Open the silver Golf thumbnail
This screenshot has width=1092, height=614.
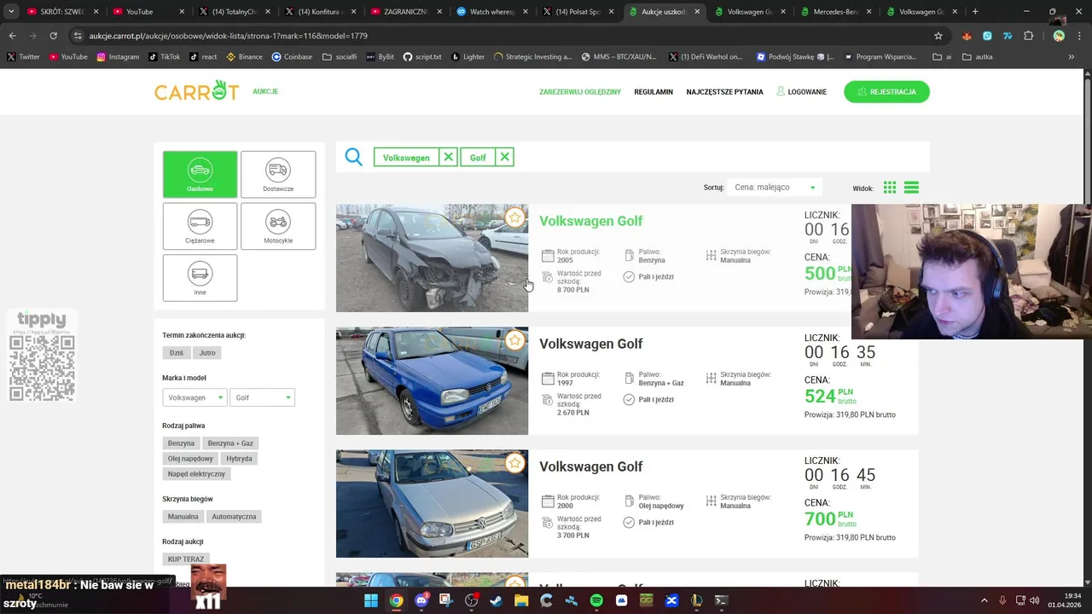(x=432, y=503)
